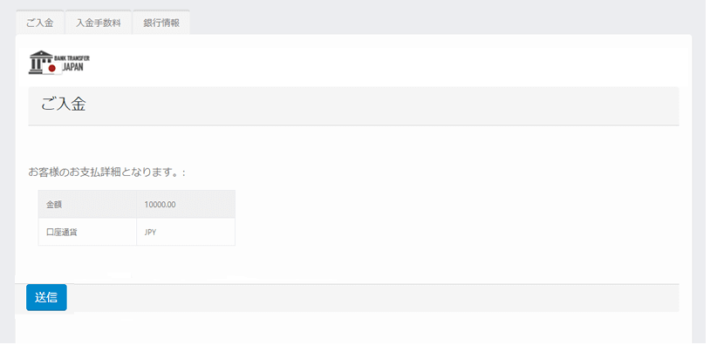
Task: Select the 金額 label cell
Action: [87, 204]
